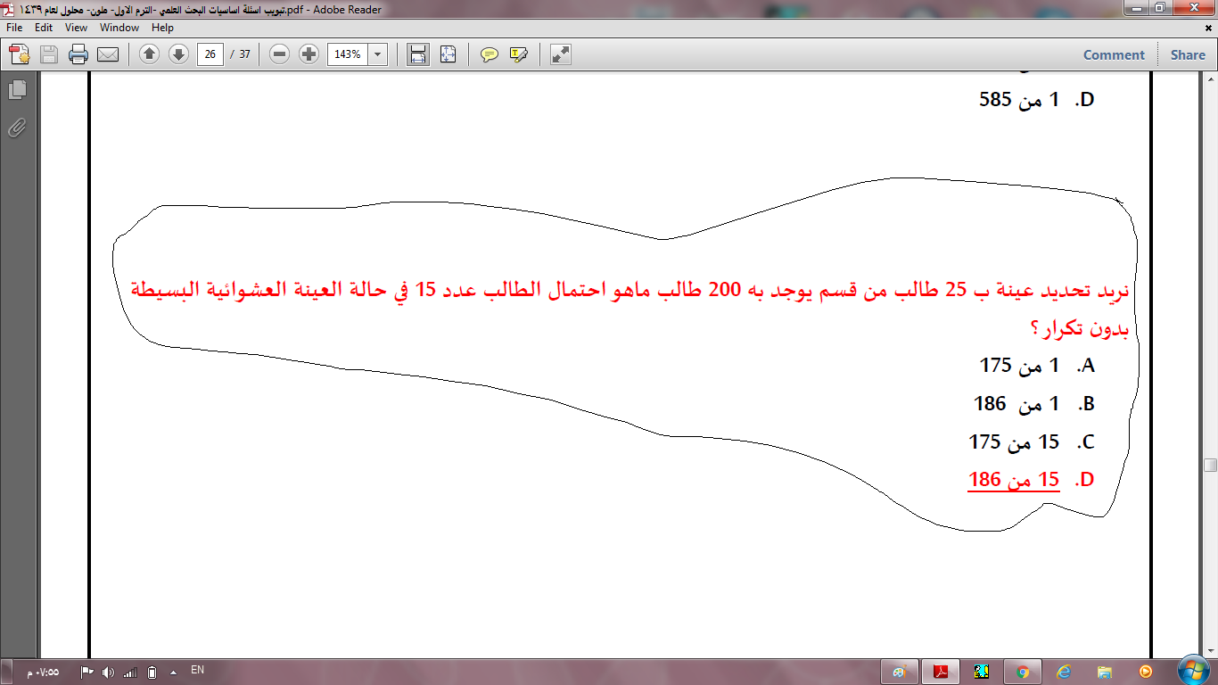Click answer text '1 من 175'

click(x=1019, y=366)
